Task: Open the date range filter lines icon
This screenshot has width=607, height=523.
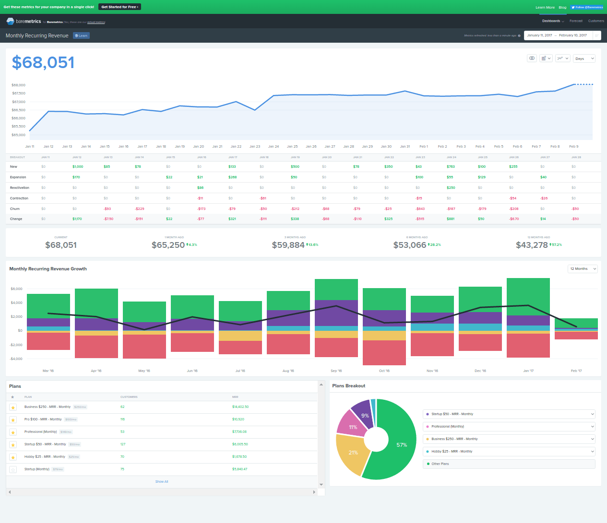Action: (x=596, y=35)
